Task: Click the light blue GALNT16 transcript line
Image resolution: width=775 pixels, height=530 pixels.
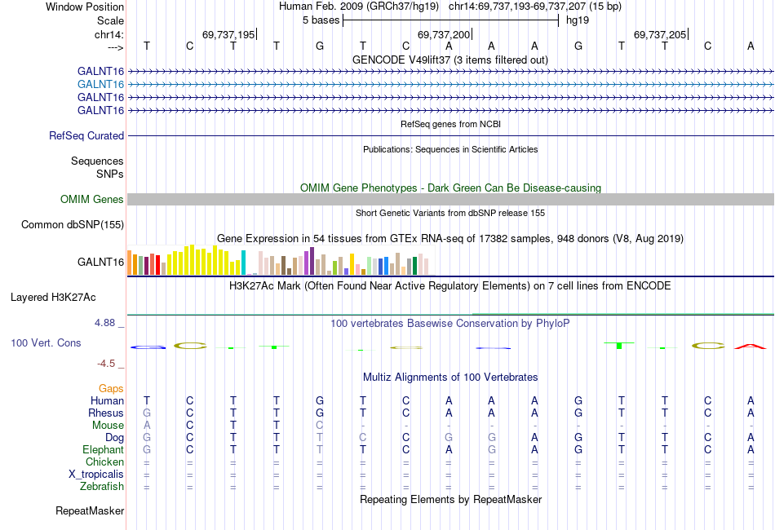Action: coord(450,85)
